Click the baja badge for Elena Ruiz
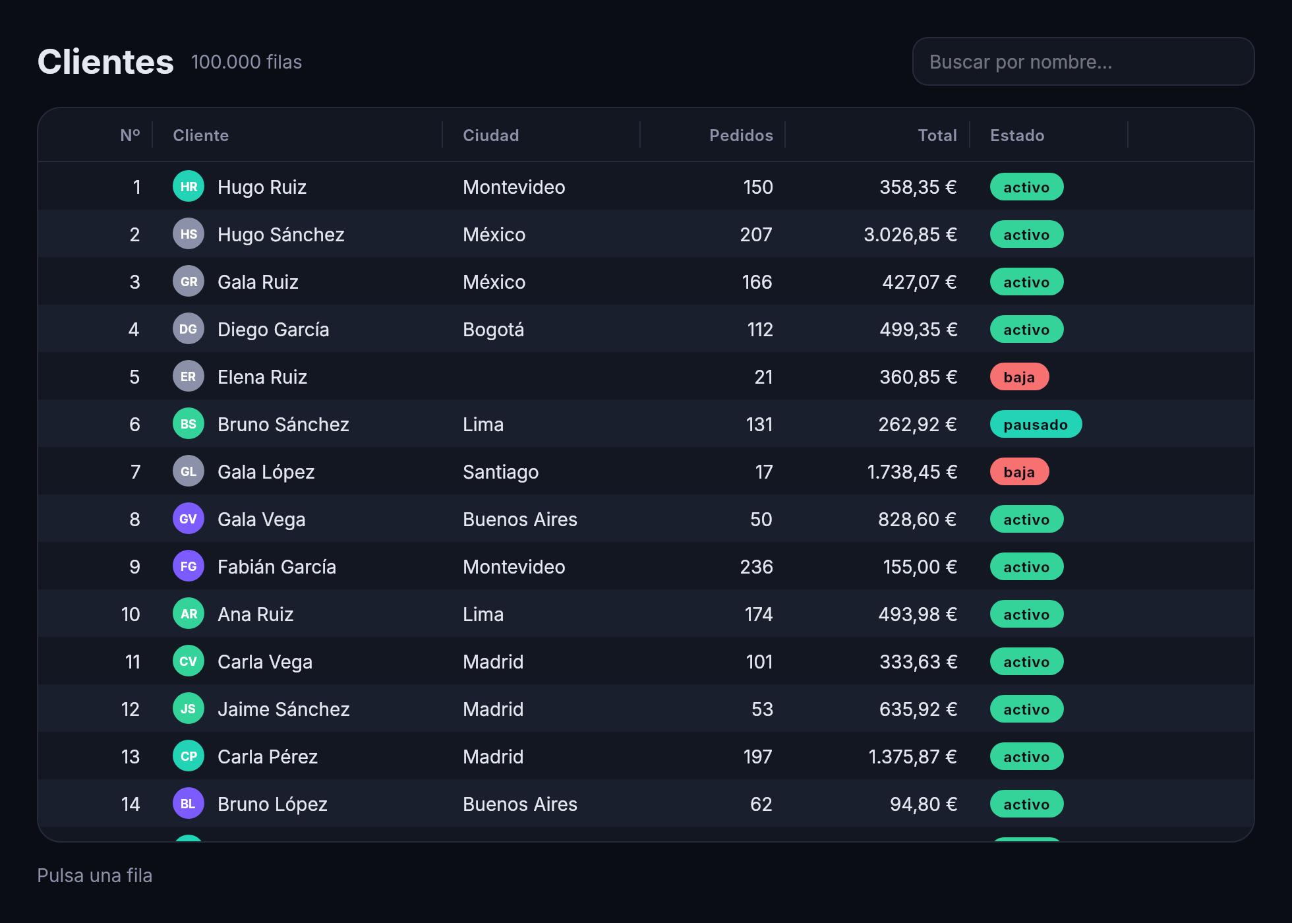 pyautogui.click(x=1019, y=376)
